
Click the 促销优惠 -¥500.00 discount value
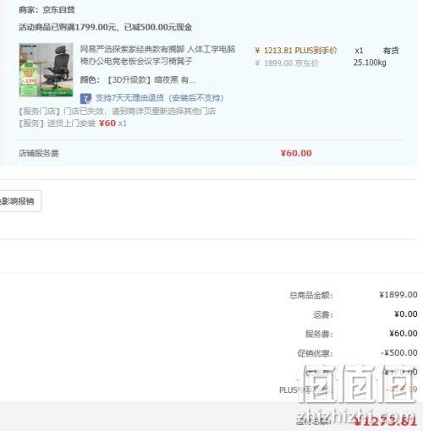pyautogui.click(x=399, y=352)
